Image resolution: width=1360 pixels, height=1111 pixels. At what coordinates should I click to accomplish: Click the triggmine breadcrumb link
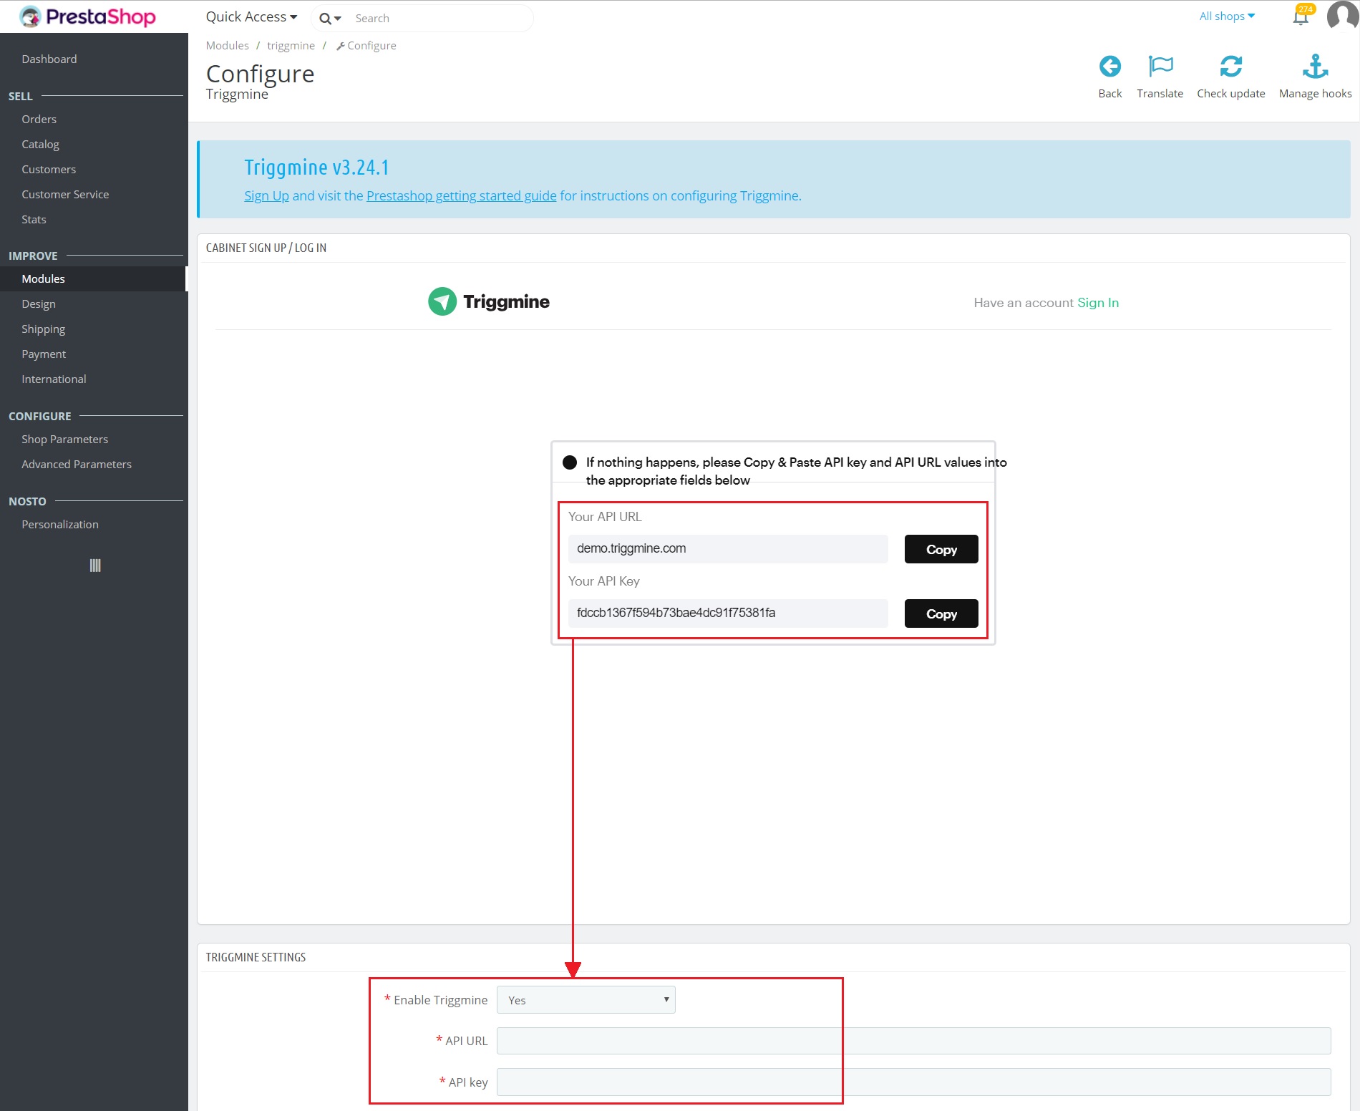tap(291, 45)
